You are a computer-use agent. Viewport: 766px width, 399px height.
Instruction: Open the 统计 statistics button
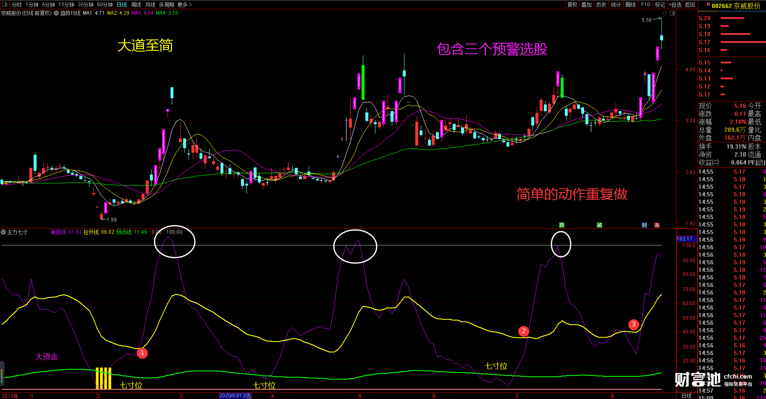click(616, 5)
